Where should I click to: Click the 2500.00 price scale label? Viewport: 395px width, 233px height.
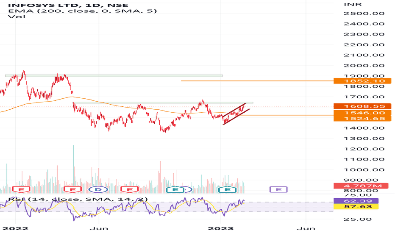coord(364,14)
